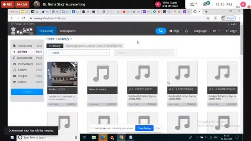Click the Akshar Ki Kahani title
The image size is (251, 141).
pyautogui.click(x=97, y=89)
